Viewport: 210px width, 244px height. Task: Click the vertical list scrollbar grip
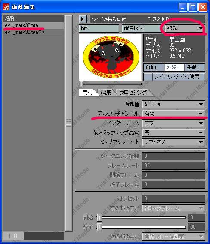pos(69,123)
